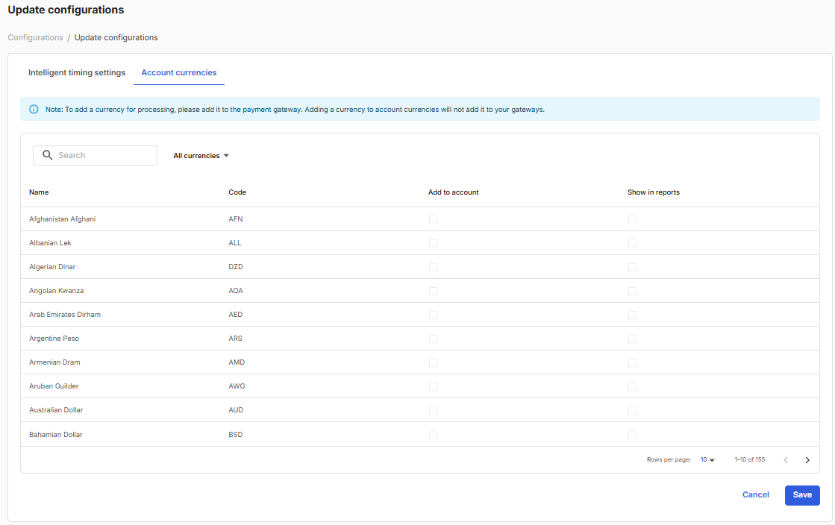835x525 pixels.
Task: Click the Update configurations breadcrumb
Action: (116, 37)
